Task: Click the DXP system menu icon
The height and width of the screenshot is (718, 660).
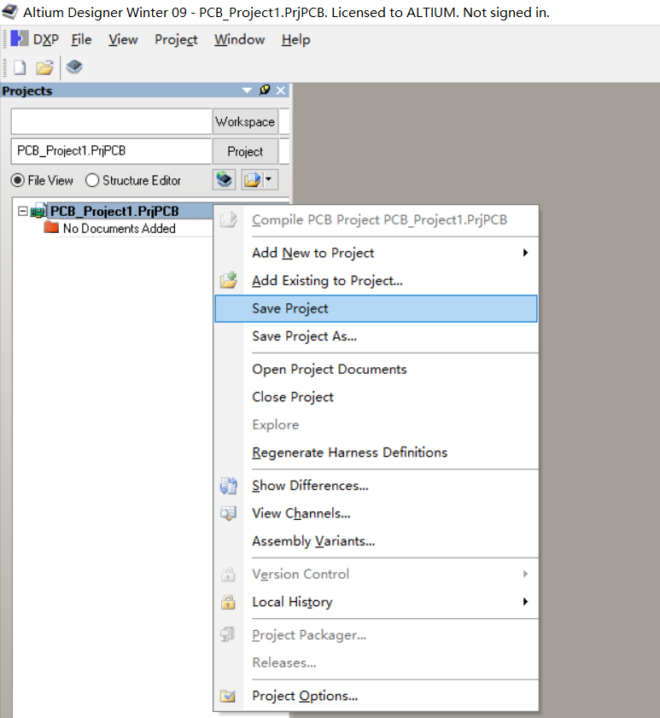Action: tap(20, 39)
